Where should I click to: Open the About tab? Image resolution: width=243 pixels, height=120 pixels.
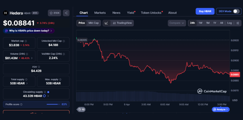[x=173, y=13]
